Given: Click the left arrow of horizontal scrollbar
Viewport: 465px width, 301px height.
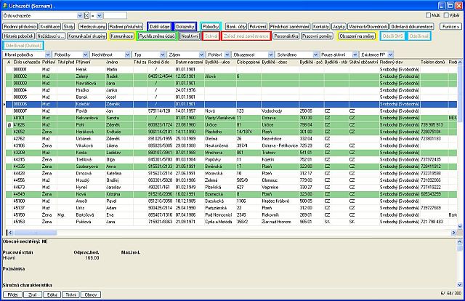Looking at the screenshot, I should point(9,233).
